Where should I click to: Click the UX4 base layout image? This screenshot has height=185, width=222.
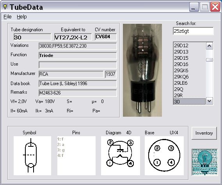tap(164, 156)
